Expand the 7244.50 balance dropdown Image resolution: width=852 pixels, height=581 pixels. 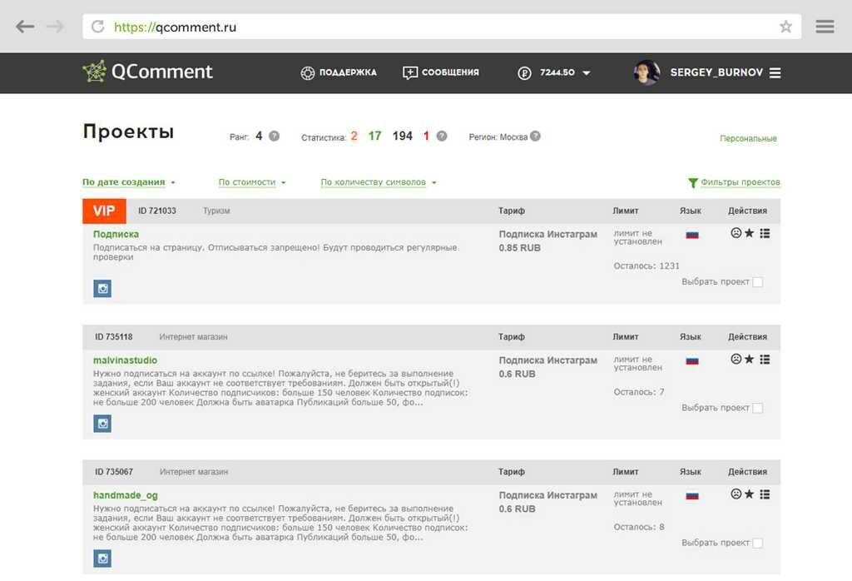pos(587,72)
